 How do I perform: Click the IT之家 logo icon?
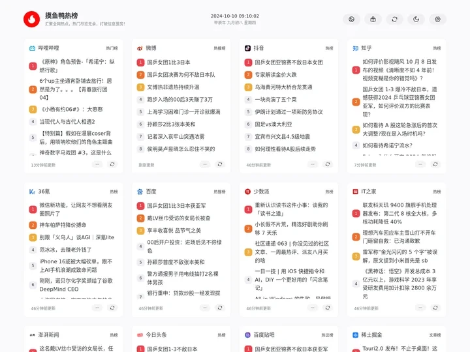tap(356, 192)
